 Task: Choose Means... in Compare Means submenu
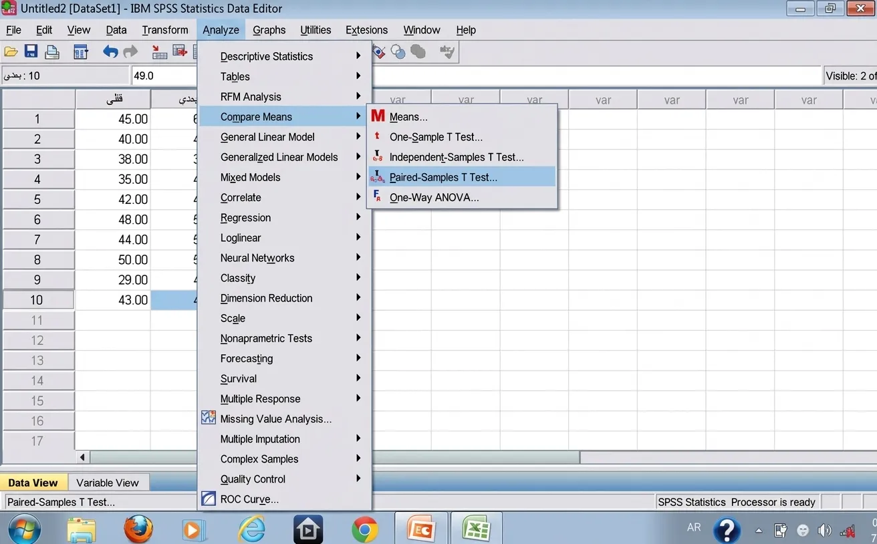[462, 117]
